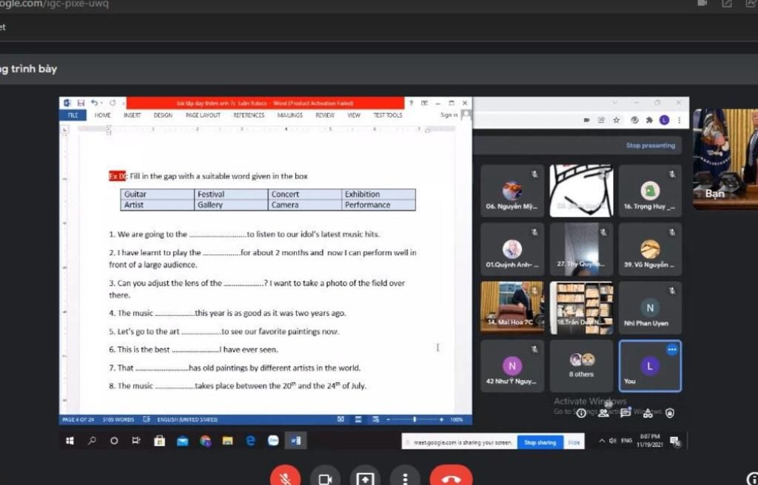Click the Word zoom slider handle
Image resolution: width=758 pixels, height=485 pixels.
tap(415, 419)
